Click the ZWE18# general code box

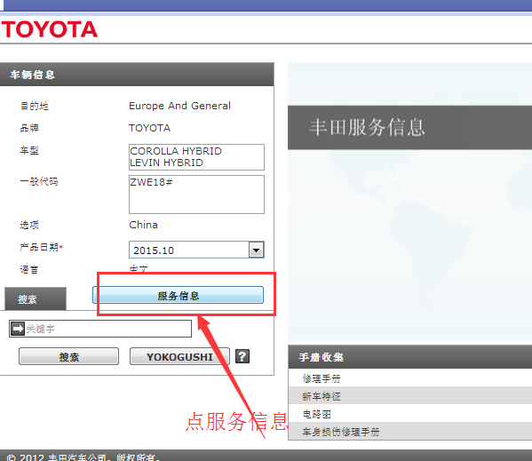pyautogui.click(x=196, y=195)
